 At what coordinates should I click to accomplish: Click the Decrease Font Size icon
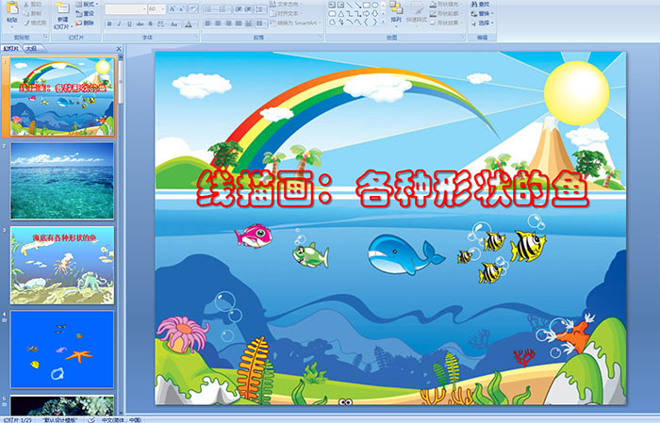point(182,8)
